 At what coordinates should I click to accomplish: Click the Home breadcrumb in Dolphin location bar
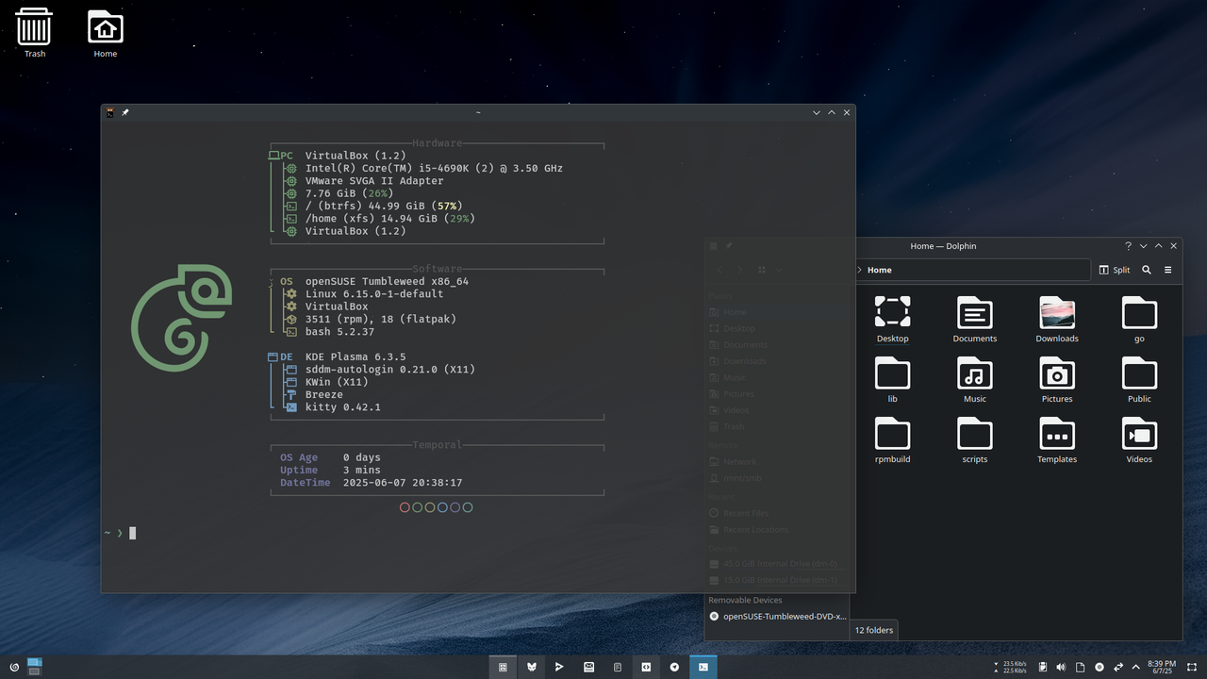coord(880,270)
